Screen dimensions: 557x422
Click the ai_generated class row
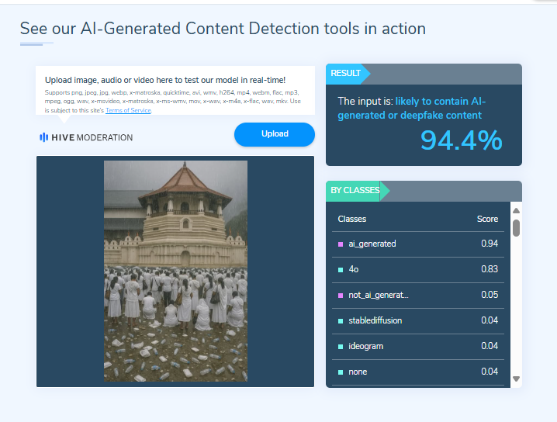tap(417, 244)
